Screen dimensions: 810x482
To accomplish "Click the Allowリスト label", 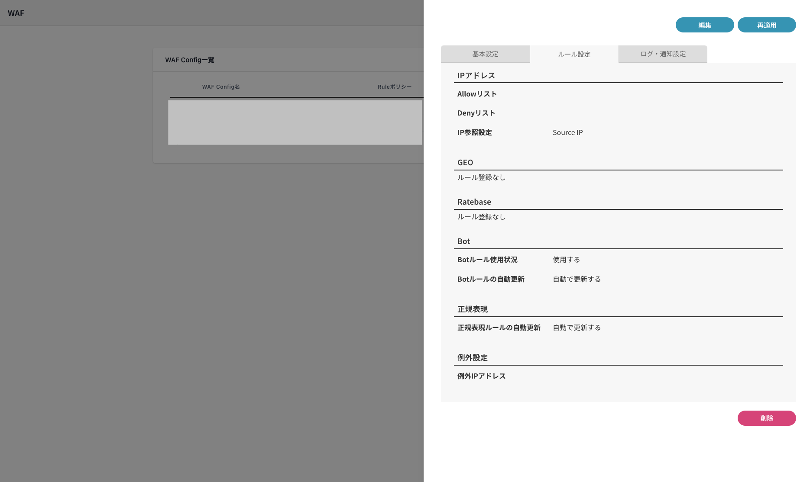I will [x=477, y=93].
